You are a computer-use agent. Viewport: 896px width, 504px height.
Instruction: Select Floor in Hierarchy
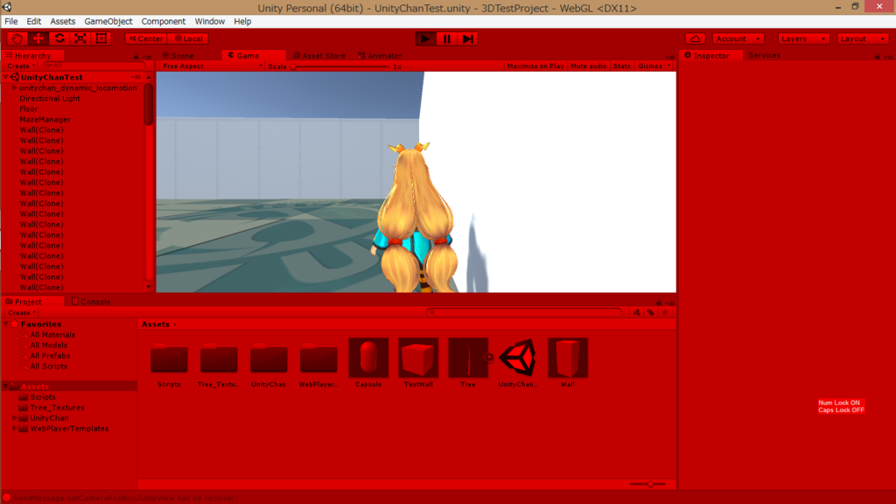29,109
